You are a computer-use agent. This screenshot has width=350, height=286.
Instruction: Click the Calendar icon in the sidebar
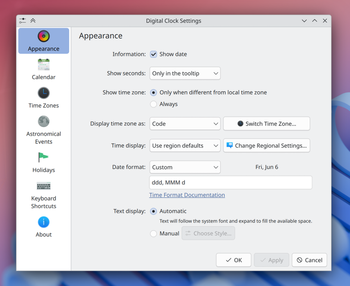[44, 65]
